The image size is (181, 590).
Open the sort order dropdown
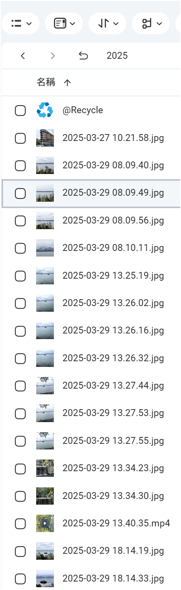click(x=107, y=24)
